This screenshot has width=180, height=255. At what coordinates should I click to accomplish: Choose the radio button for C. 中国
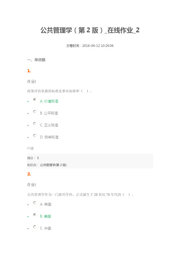tap(34, 227)
